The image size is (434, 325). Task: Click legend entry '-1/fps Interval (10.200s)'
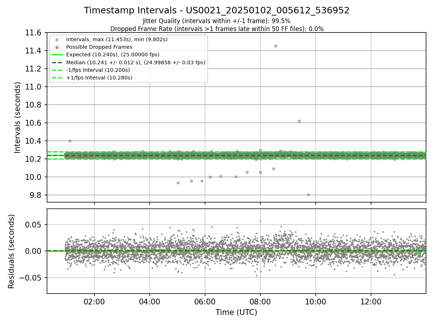click(98, 70)
